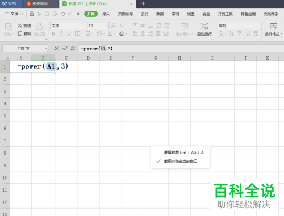Click the select-all corner triangle
The width and height of the screenshot is (284, 216).
click(7, 58)
